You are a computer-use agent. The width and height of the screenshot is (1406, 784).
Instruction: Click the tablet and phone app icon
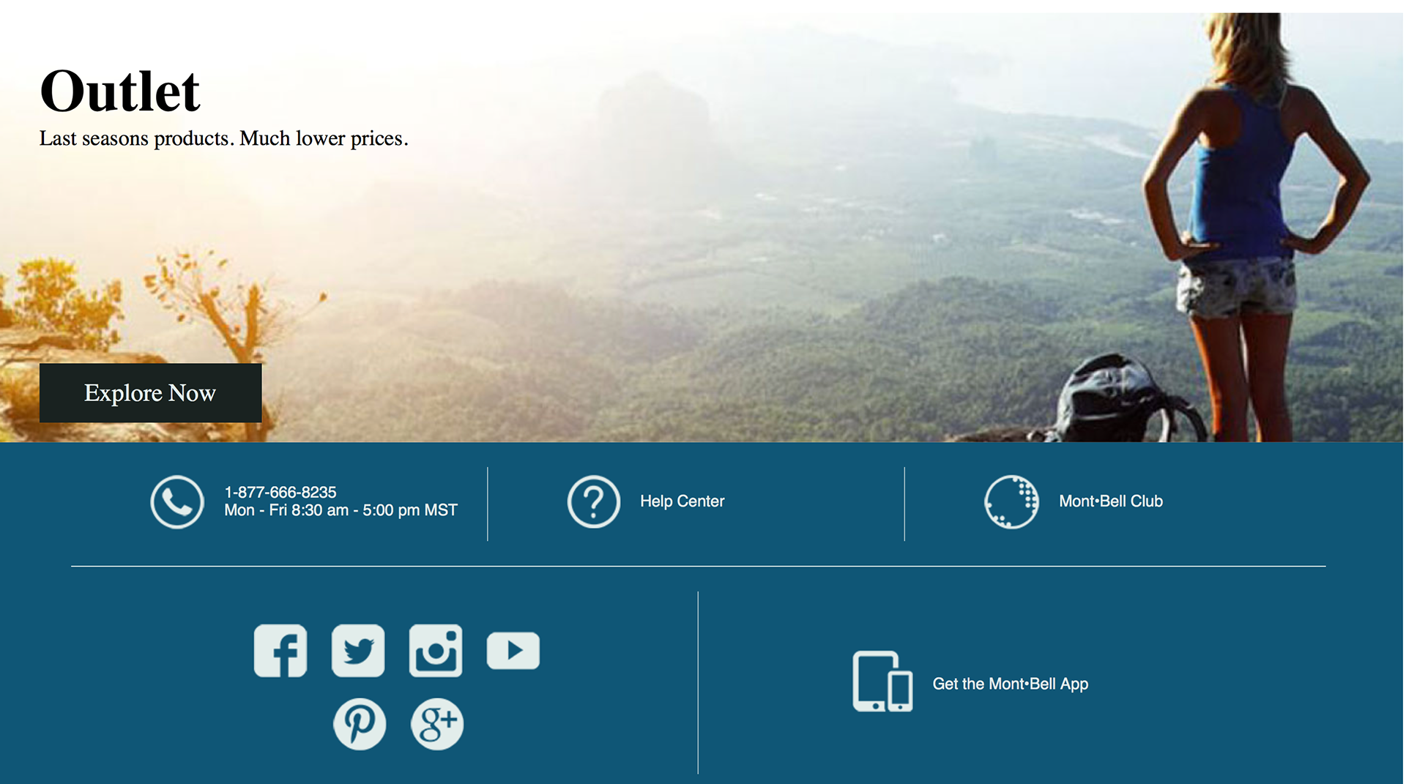click(x=882, y=682)
